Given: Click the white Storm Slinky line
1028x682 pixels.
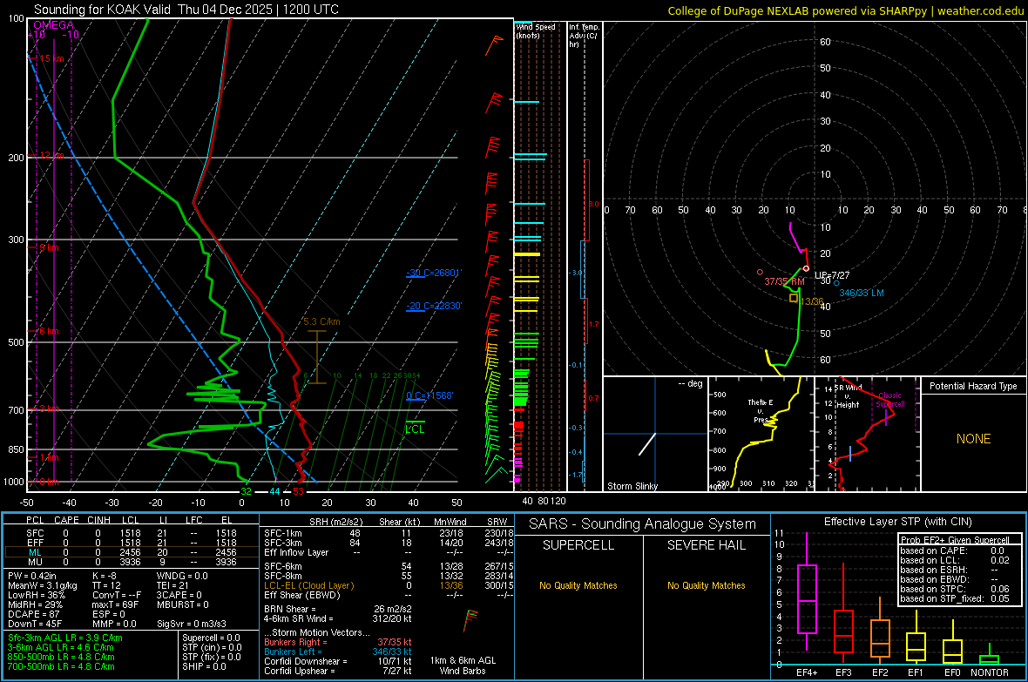Looking at the screenshot, I should [x=647, y=444].
